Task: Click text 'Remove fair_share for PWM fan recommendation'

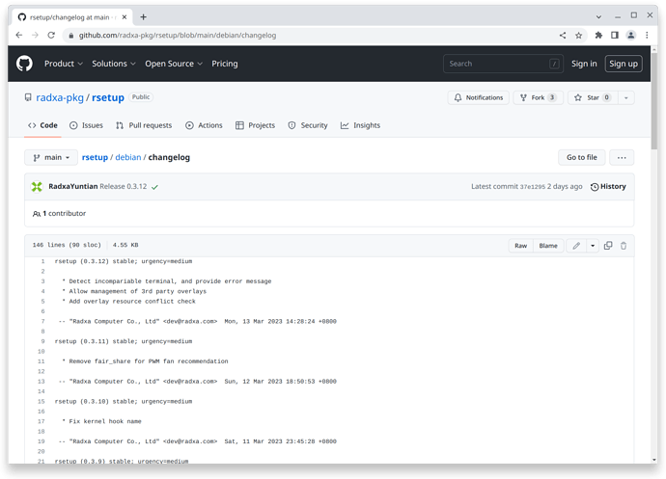Action: [149, 361]
